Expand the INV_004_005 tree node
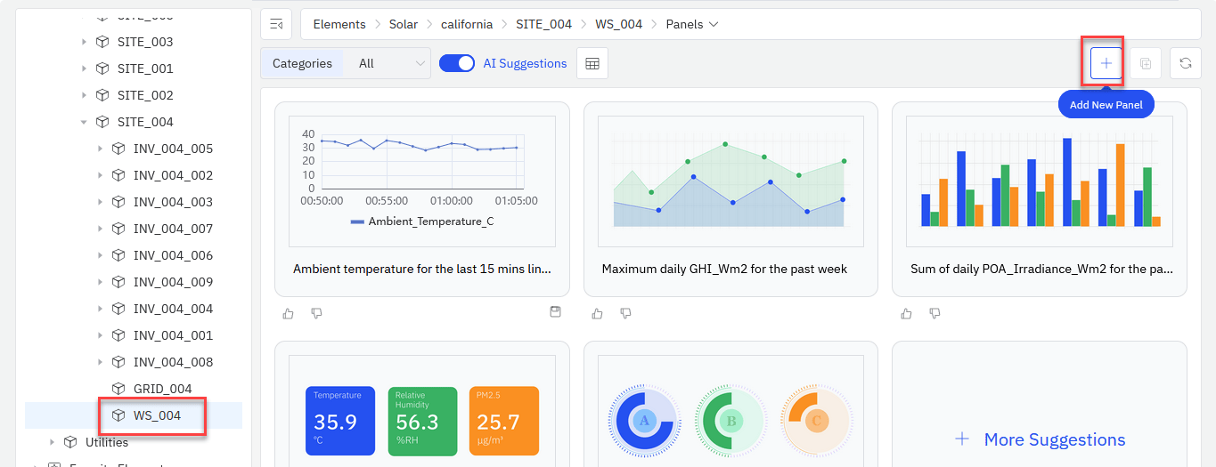The width and height of the screenshot is (1216, 467). (100, 149)
